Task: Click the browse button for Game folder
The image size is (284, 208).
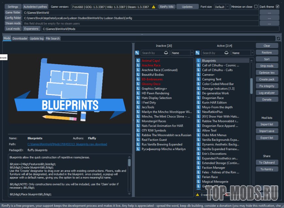Action: tap(269, 12)
